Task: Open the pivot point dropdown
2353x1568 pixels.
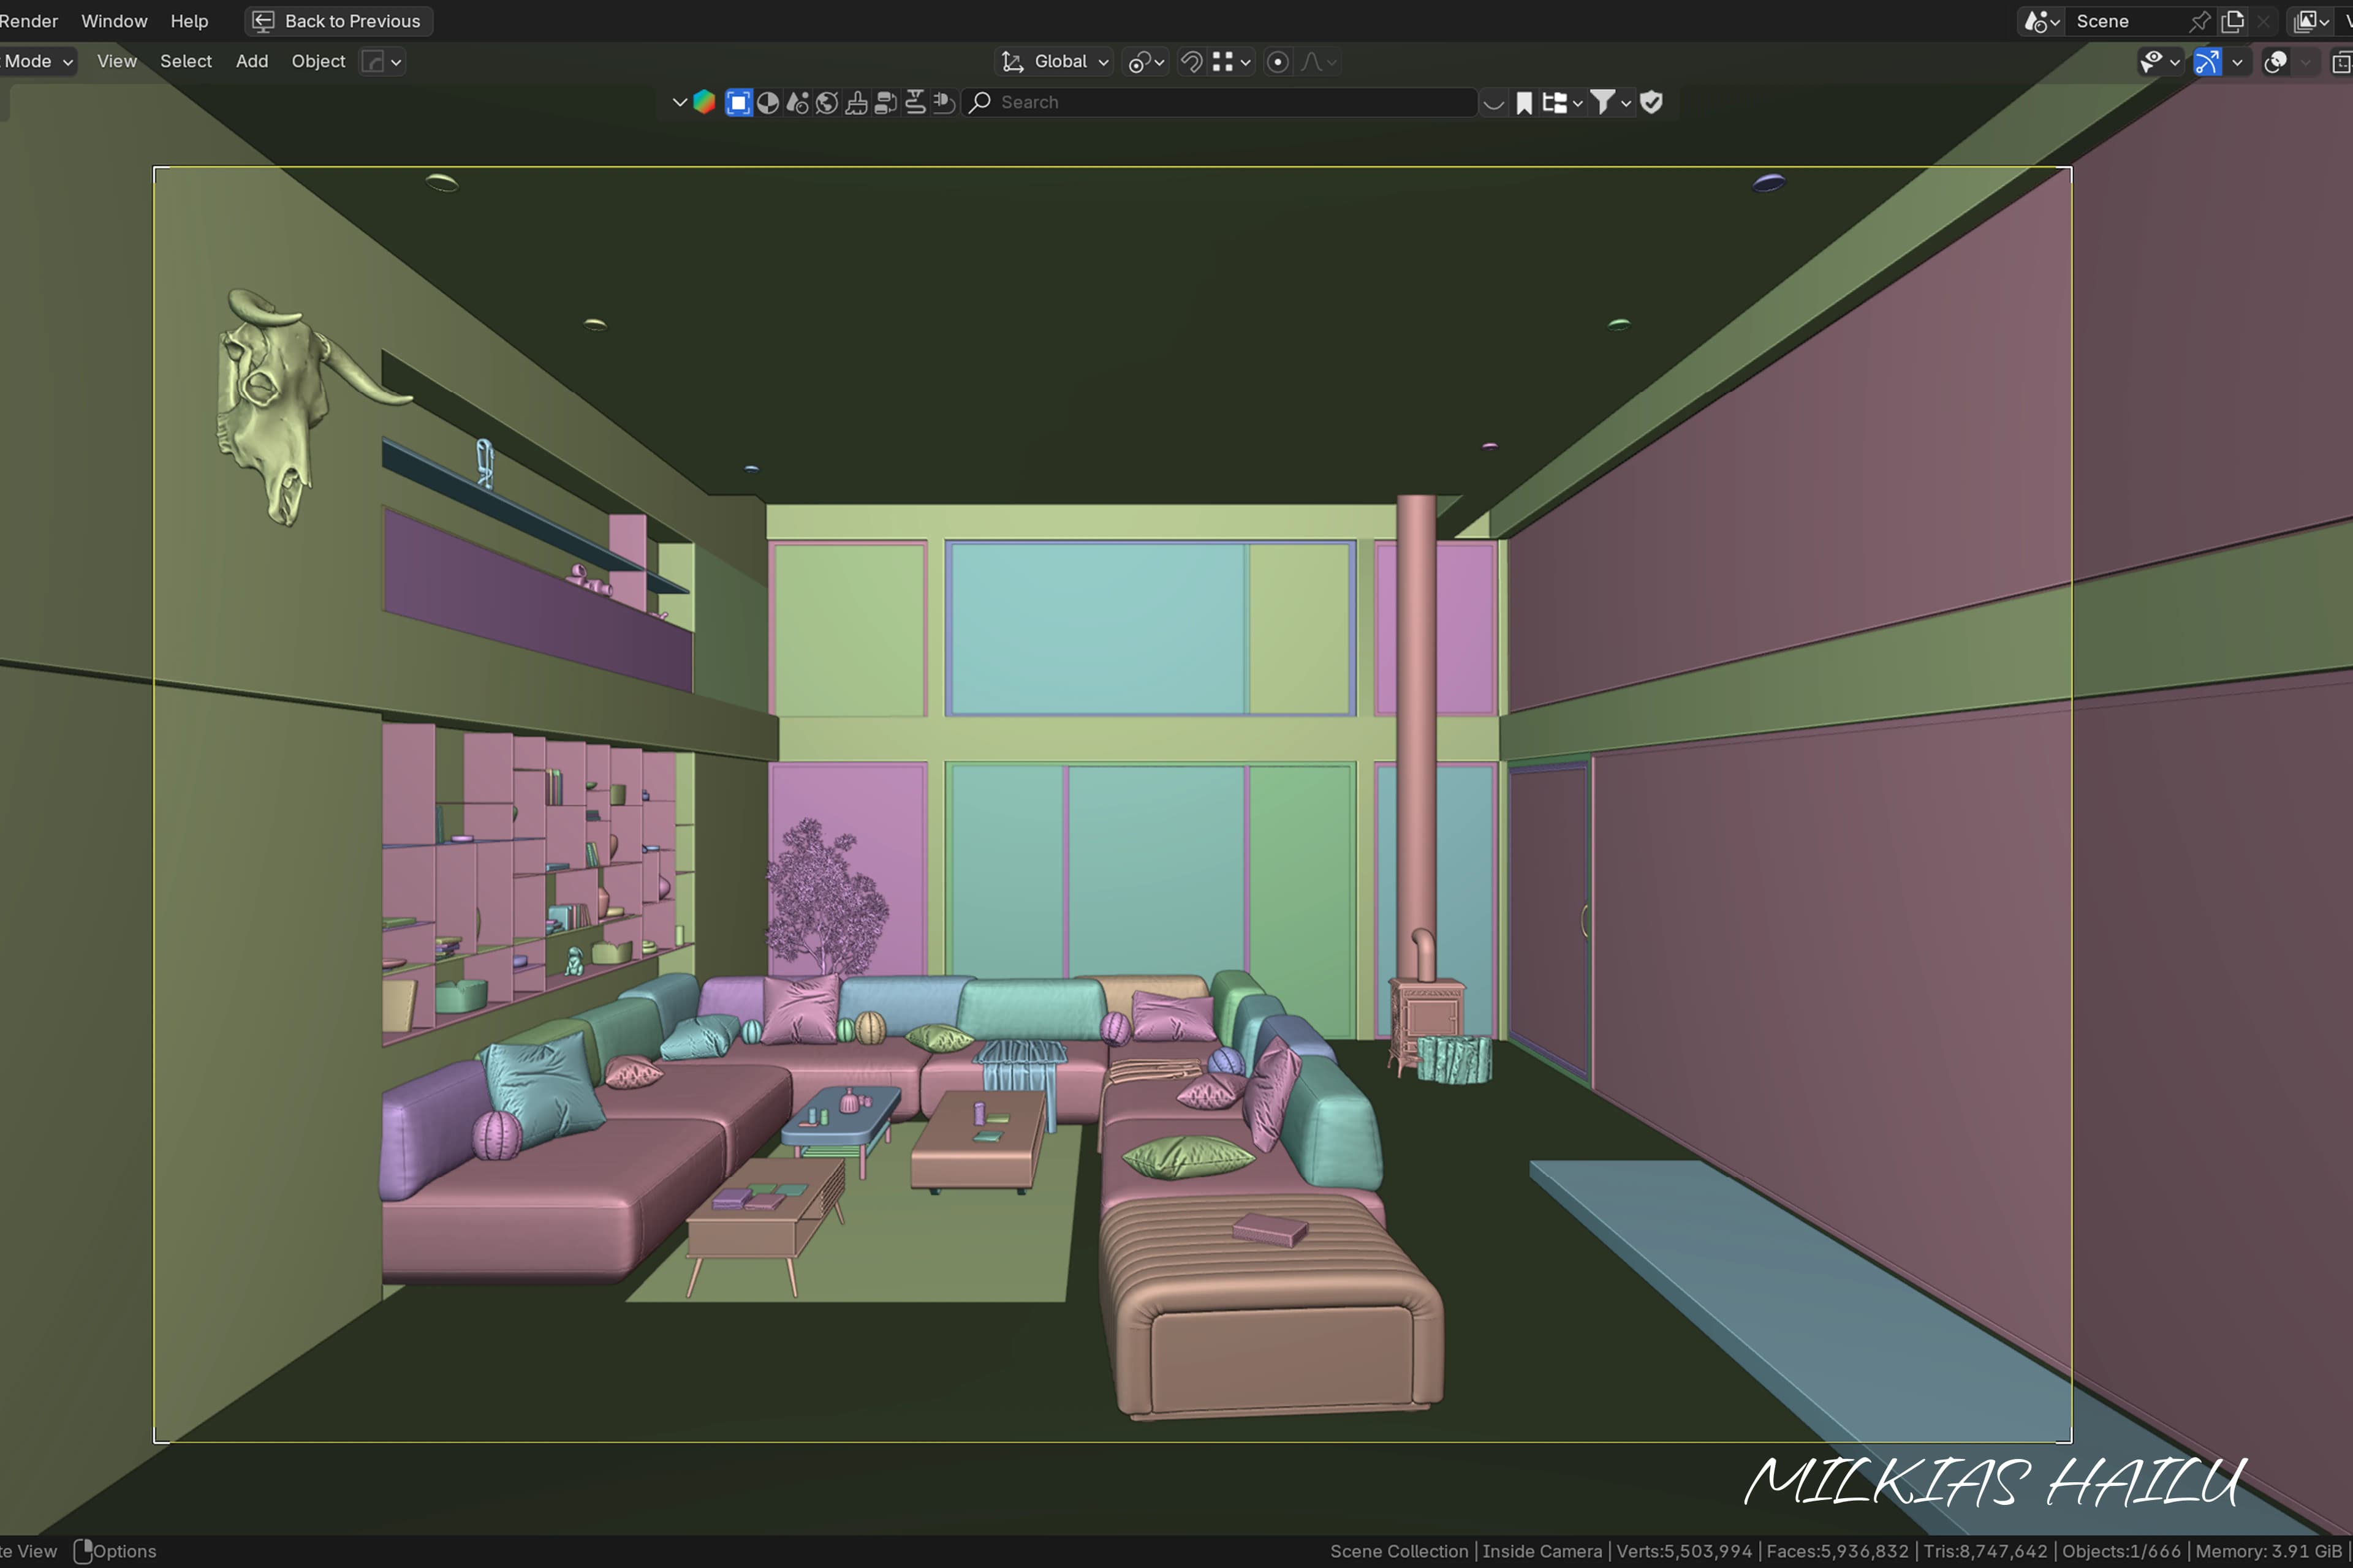Action: (x=1146, y=62)
